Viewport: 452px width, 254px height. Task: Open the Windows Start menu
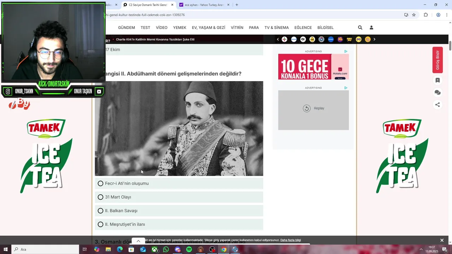(6, 249)
